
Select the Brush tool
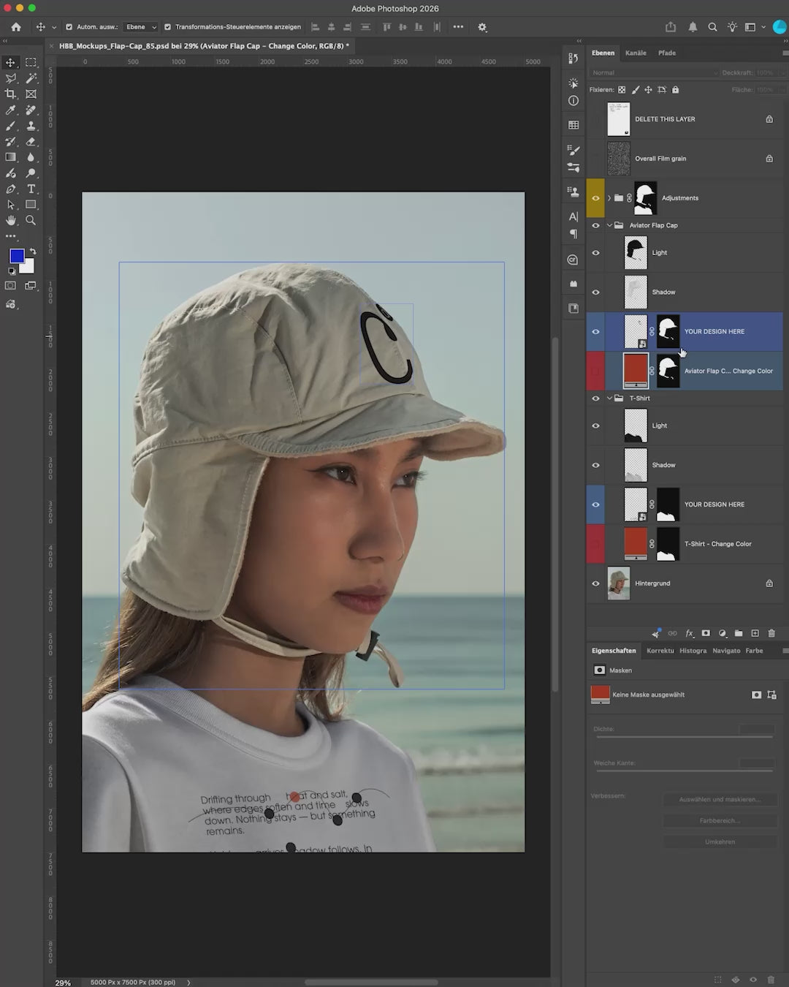(10, 126)
